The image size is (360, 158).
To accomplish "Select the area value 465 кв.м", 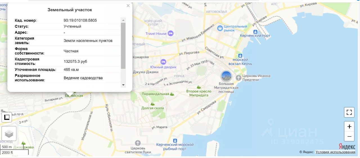I will point(71,69).
